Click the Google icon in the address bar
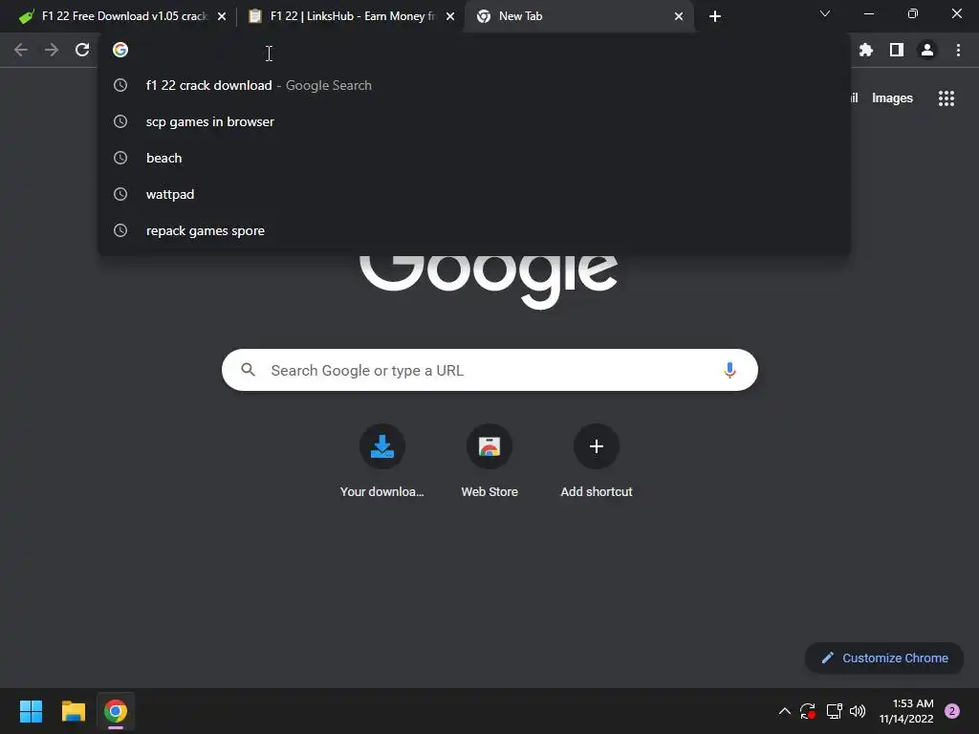This screenshot has height=734, width=979. tap(120, 50)
